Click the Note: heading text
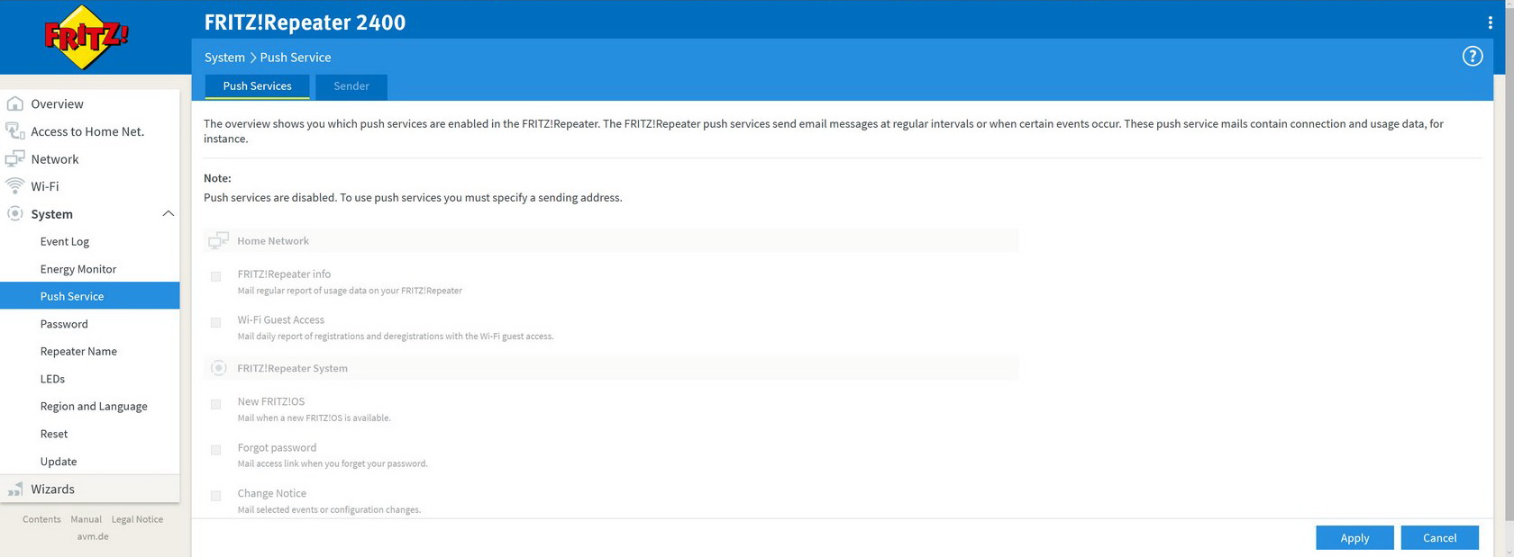The height and width of the screenshot is (557, 1514). click(217, 178)
